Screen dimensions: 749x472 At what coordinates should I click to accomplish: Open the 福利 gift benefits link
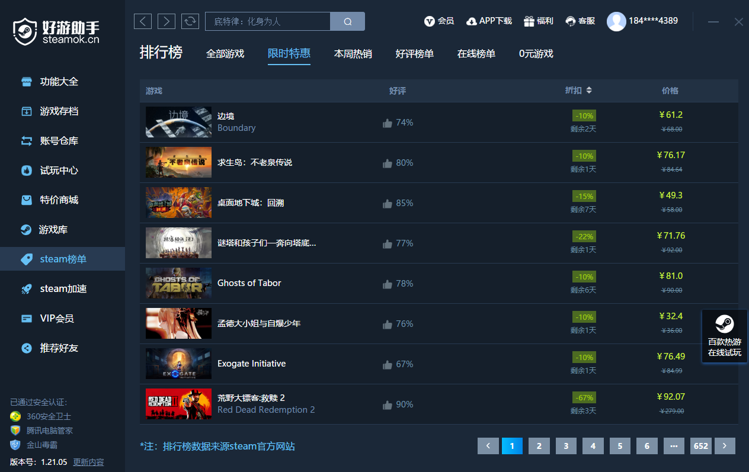point(538,21)
